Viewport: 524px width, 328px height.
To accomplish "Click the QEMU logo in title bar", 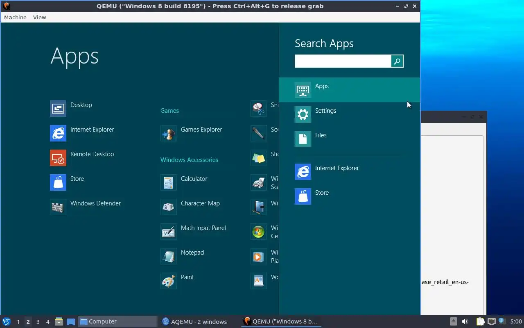I will 6,6.
